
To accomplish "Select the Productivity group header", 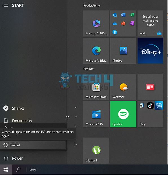I will (x=92, y=5).
